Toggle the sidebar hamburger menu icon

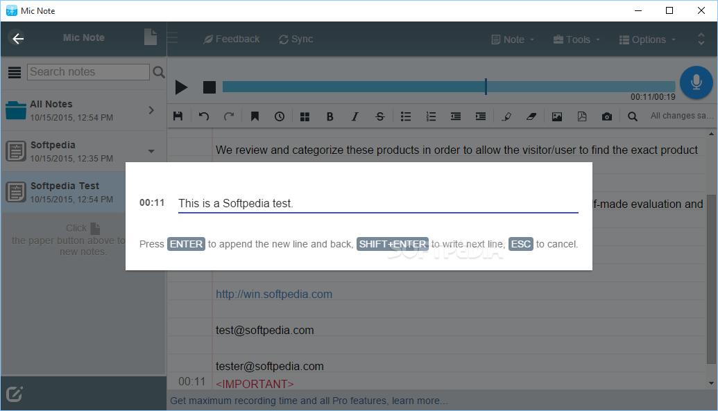173,37
